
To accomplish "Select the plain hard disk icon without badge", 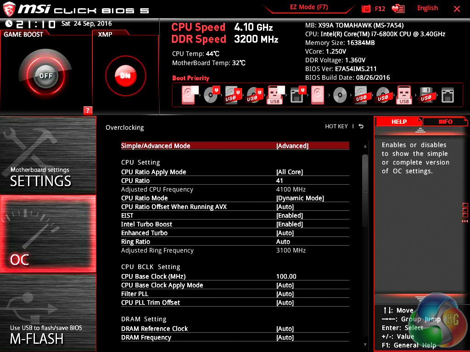I will 318,95.
